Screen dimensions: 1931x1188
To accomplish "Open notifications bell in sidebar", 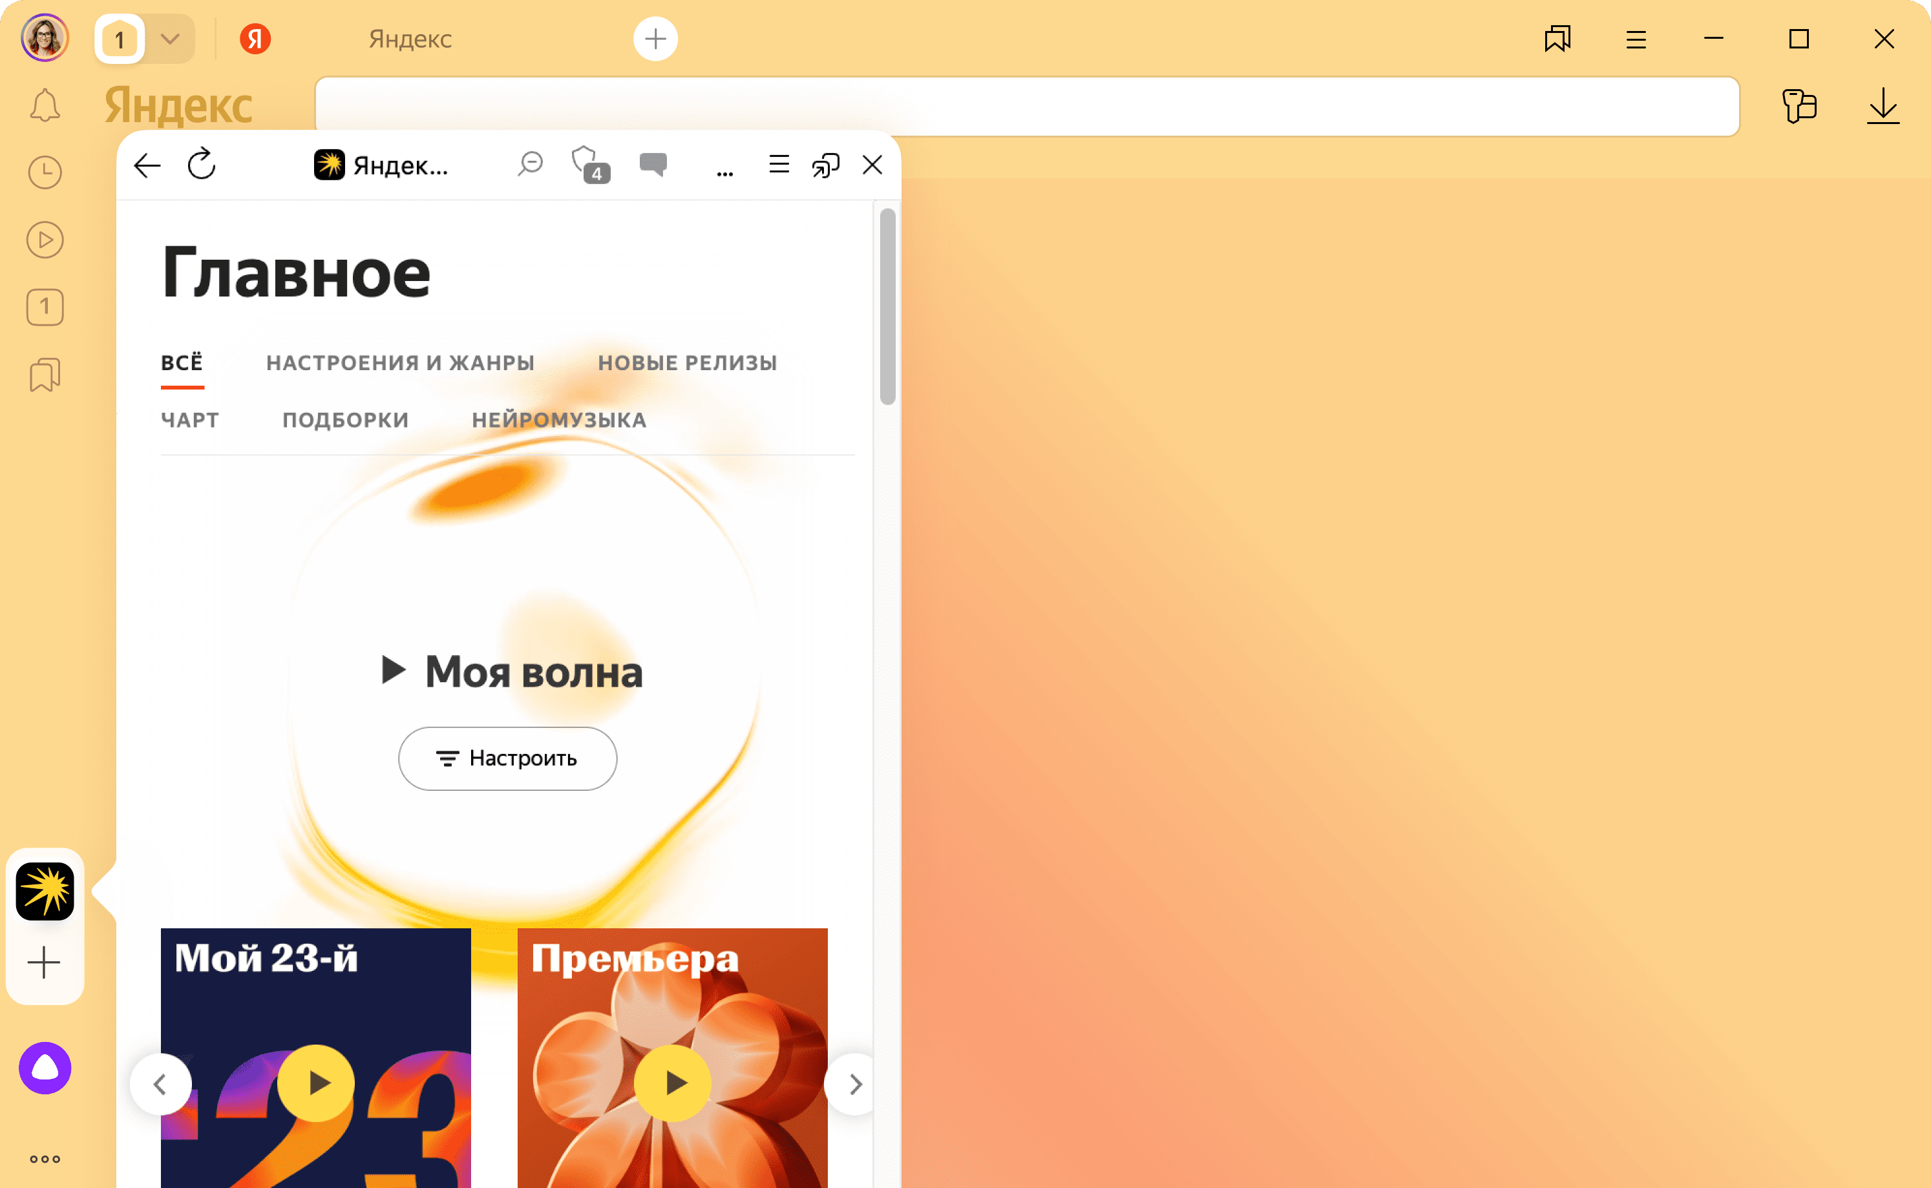I will coord(45,105).
